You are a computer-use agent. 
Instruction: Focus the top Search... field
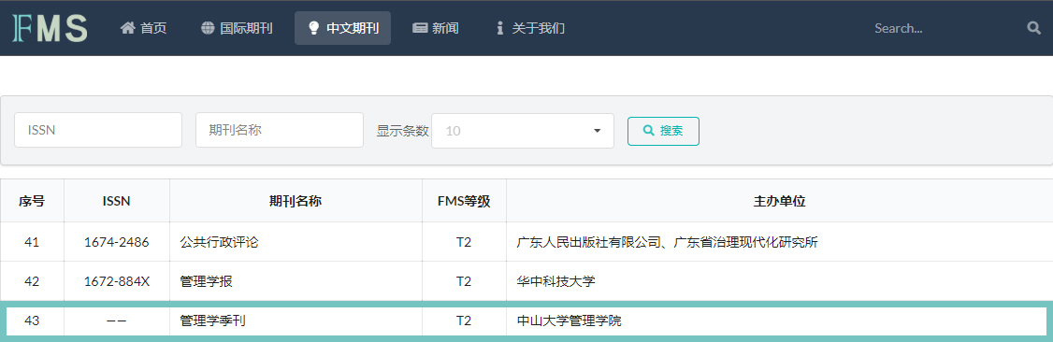click(x=944, y=28)
